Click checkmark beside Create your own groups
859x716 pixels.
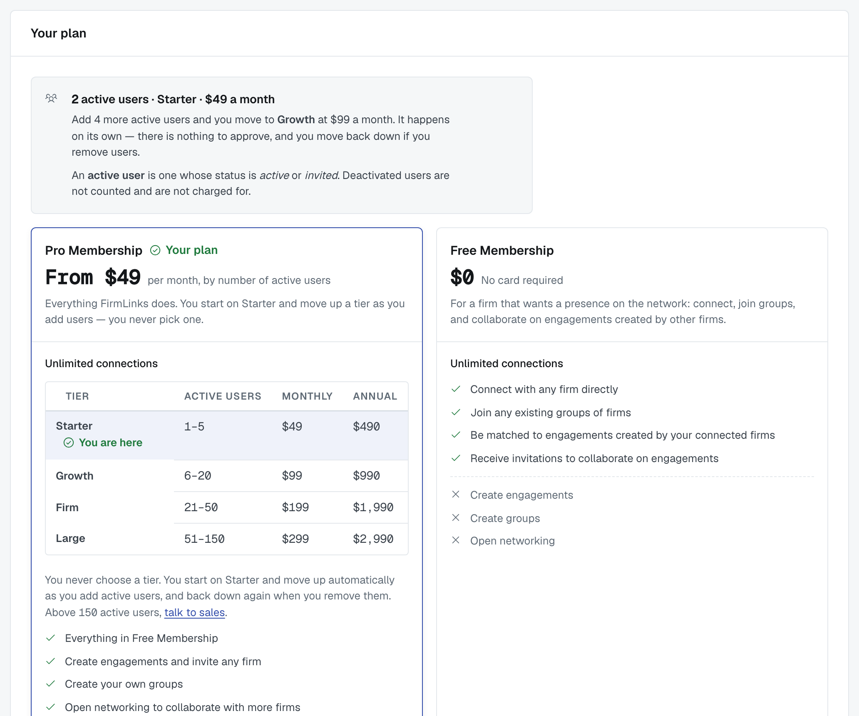point(50,684)
